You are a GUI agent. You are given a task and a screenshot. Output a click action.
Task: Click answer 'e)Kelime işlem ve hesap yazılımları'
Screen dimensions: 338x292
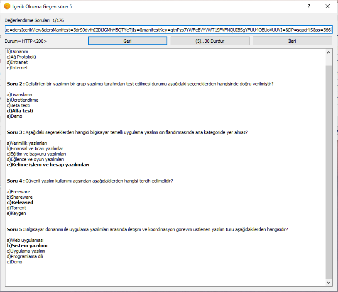[x=48, y=165]
